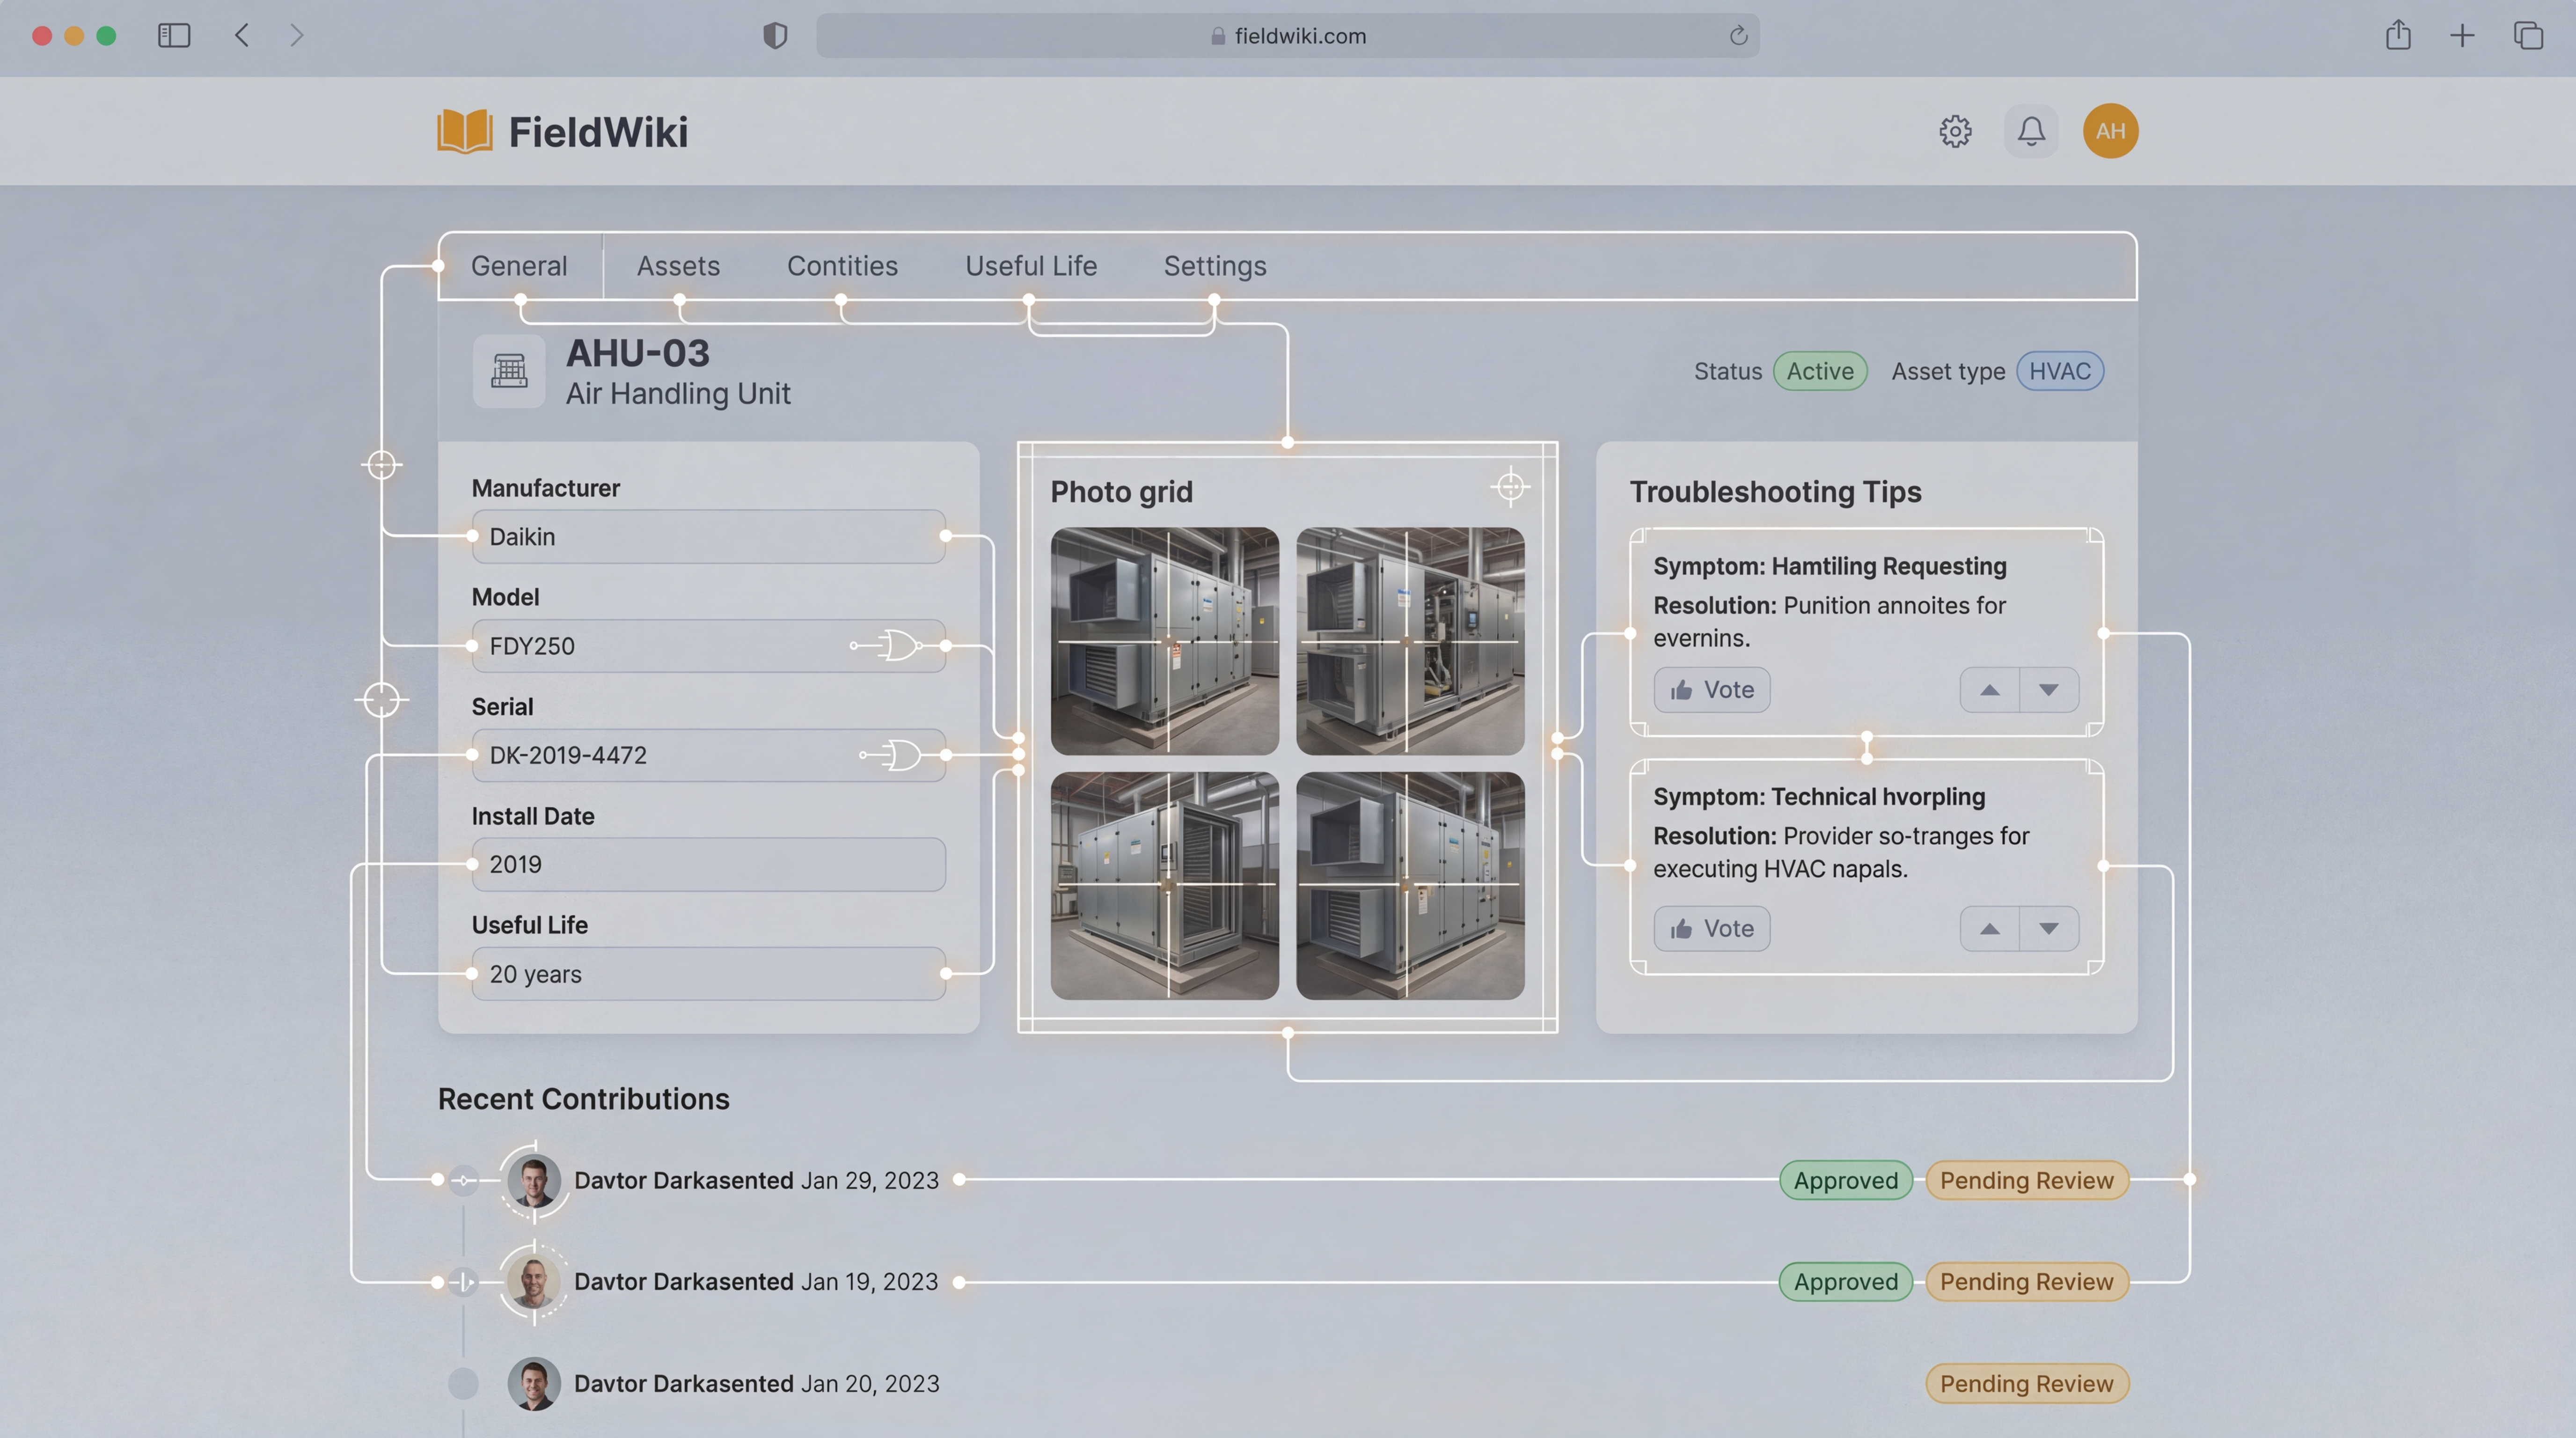2576x1438 pixels.
Task: Vote on the Hamtiling Requesting symptom tip
Action: tap(1711, 690)
